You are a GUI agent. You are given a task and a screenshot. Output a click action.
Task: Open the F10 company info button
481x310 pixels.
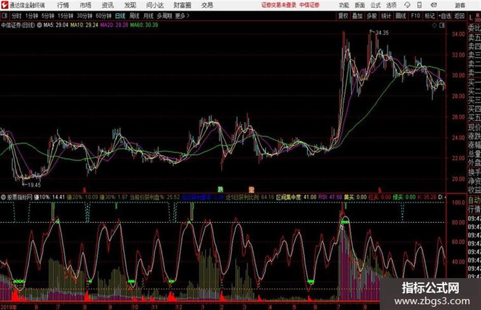tap(415, 16)
